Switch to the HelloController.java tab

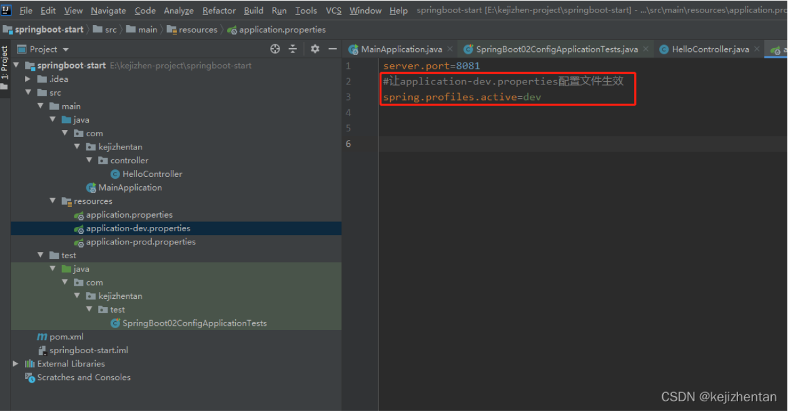[710, 49]
